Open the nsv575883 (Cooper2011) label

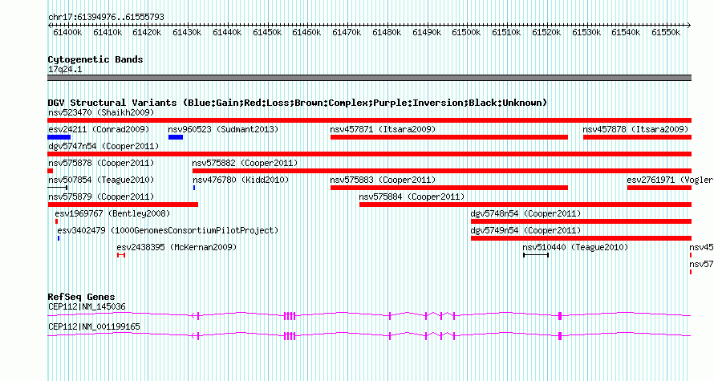pos(383,180)
